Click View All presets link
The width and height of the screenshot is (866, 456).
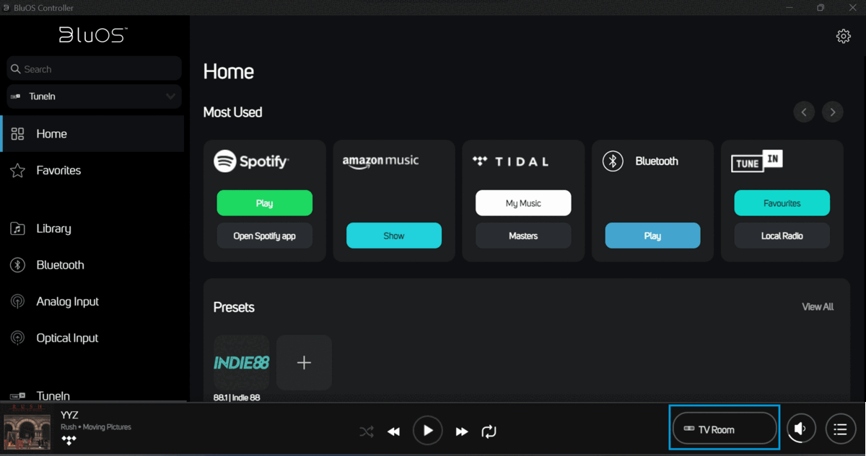pyautogui.click(x=818, y=307)
